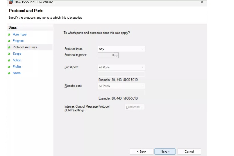The image size is (234, 156).
Task: Click the Protocol number field
Action: pyautogui.click(x=106, y=55)
